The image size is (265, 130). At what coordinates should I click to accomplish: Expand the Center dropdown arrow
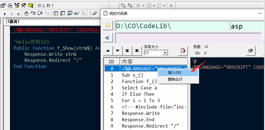coord(154,5)
